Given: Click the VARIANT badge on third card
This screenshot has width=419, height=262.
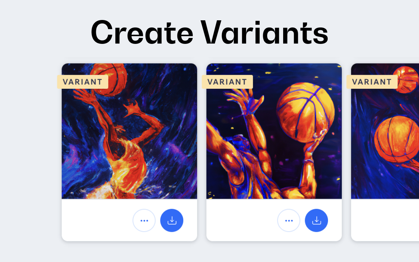Looking at the screenshot, I should pyautogui.click(x=372, y=82).
